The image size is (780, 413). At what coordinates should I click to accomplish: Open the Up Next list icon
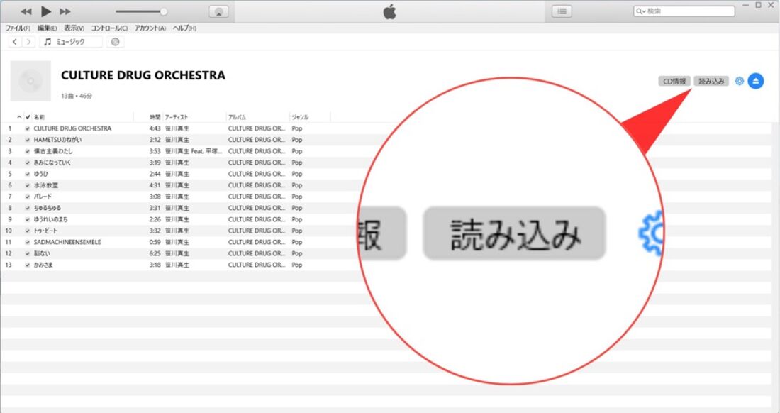click(x=562, y=11)
